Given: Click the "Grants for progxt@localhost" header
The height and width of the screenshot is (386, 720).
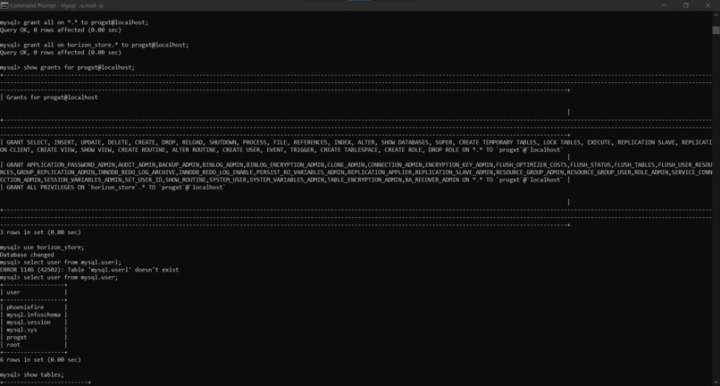Looking at the screenshot, I should (x=52, y=97).
